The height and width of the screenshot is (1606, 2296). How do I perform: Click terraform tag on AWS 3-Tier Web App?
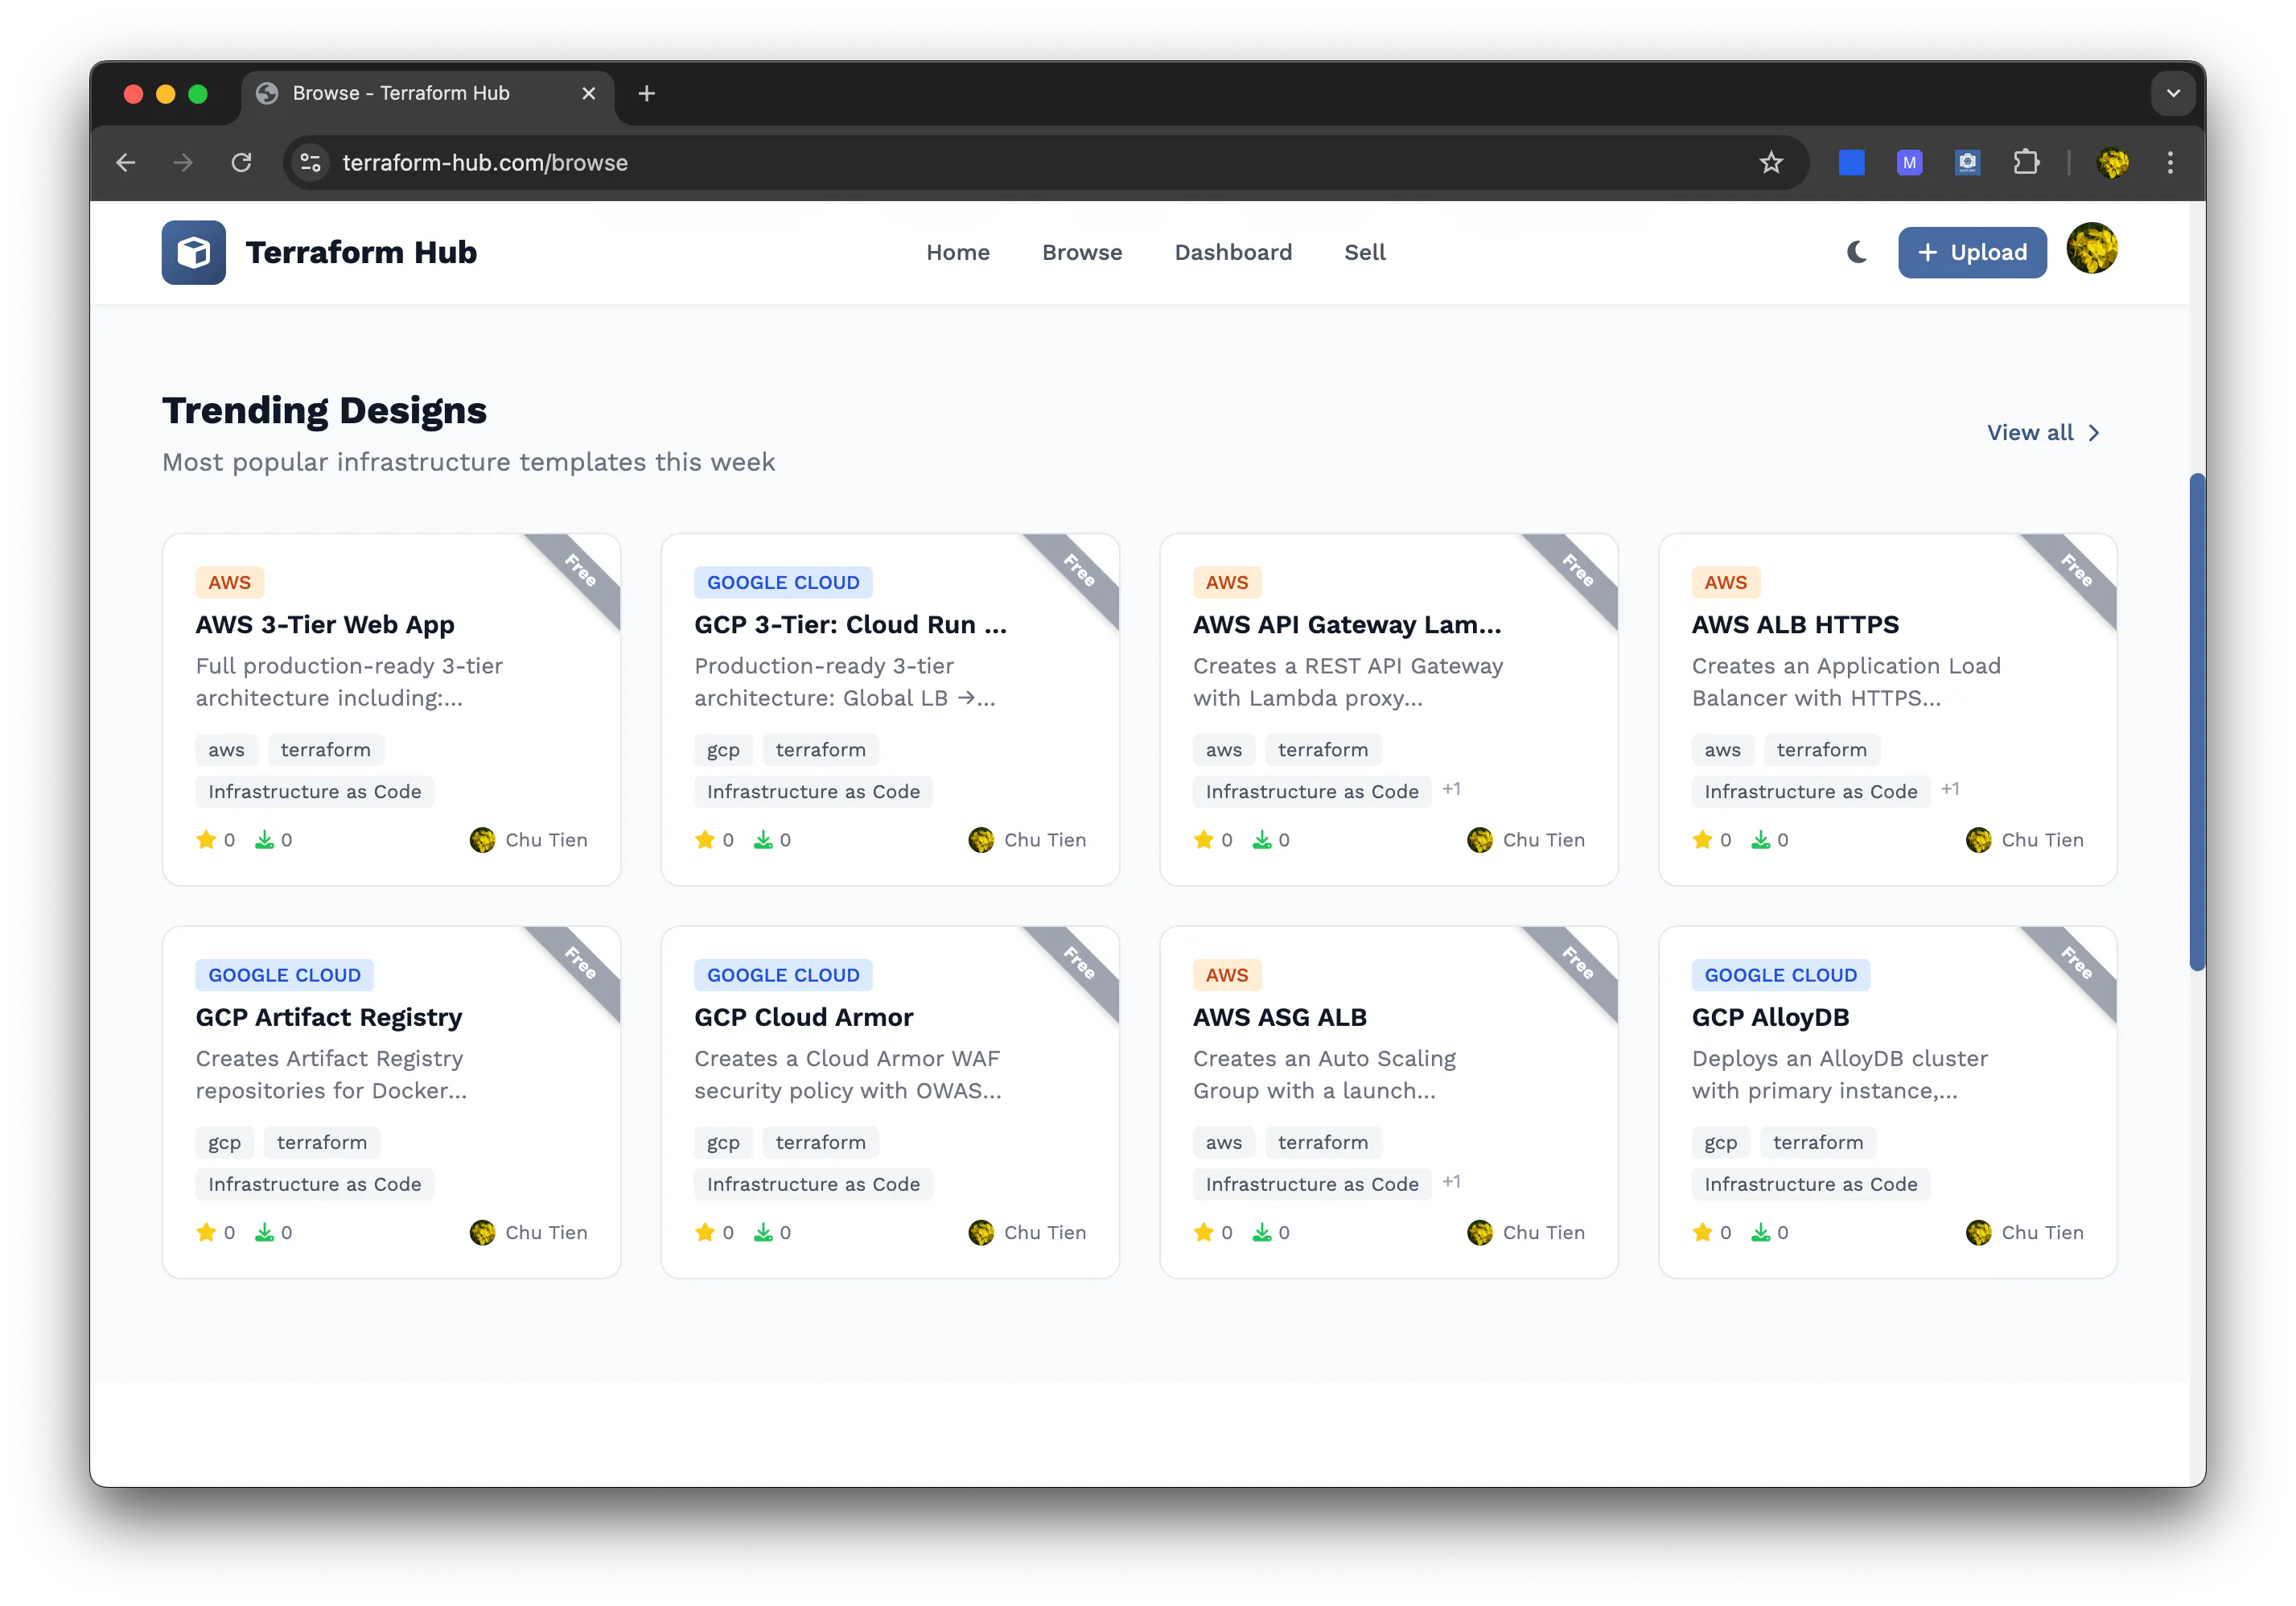pos(325,749)
